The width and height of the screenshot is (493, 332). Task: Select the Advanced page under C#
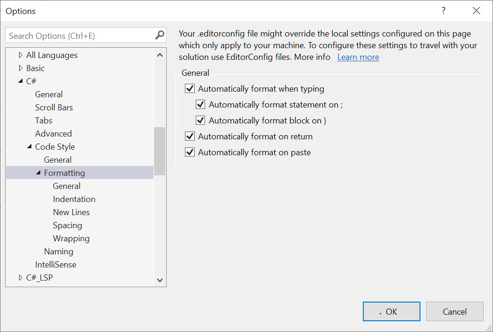[53, 133]
